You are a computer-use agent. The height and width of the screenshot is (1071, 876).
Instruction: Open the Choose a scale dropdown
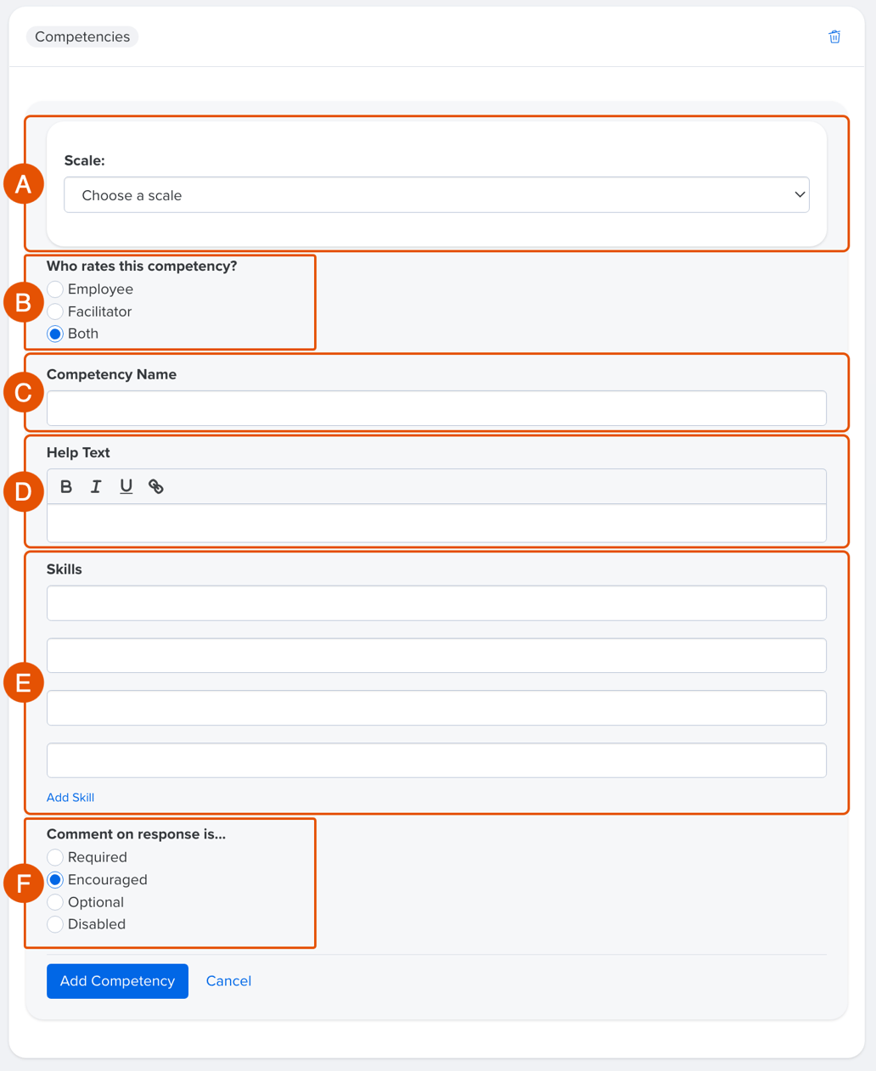[436, 194]
